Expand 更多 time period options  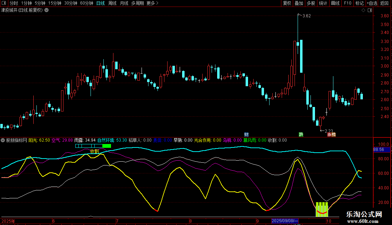click(x=152, y=3)
